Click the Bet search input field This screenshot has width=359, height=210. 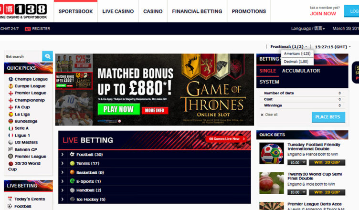pos(23,56)
